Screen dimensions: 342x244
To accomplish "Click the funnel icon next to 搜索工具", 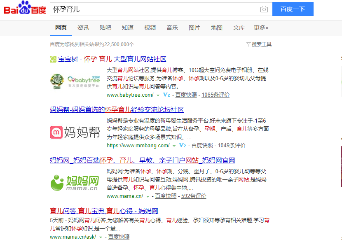I will (x=248, y=44).
